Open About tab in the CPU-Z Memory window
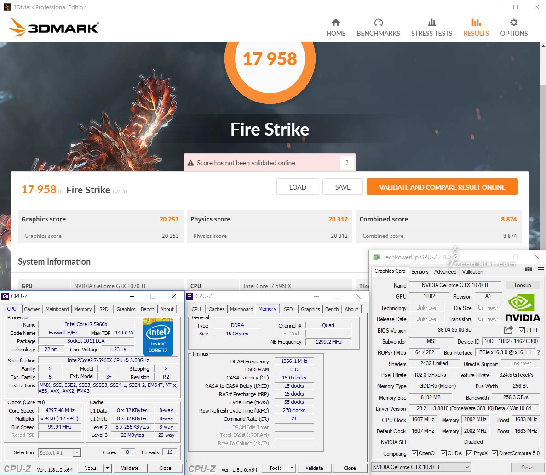This screenshot has width=546, height=475. click(351, 309)
